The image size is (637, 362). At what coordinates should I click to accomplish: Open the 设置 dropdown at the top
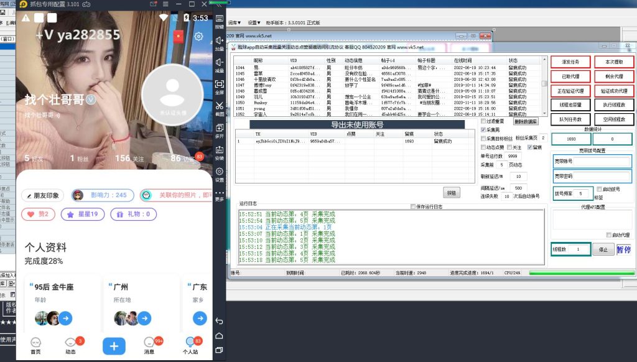pyautogui.click(x=253, y=23)
